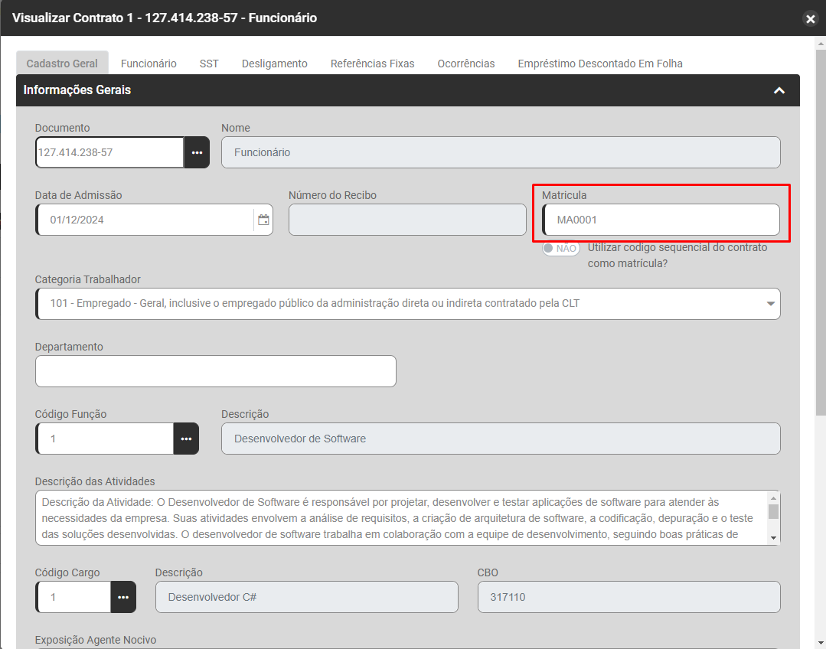
Task: Switch to the Funcionário tab
Action: tap(149, 64)
